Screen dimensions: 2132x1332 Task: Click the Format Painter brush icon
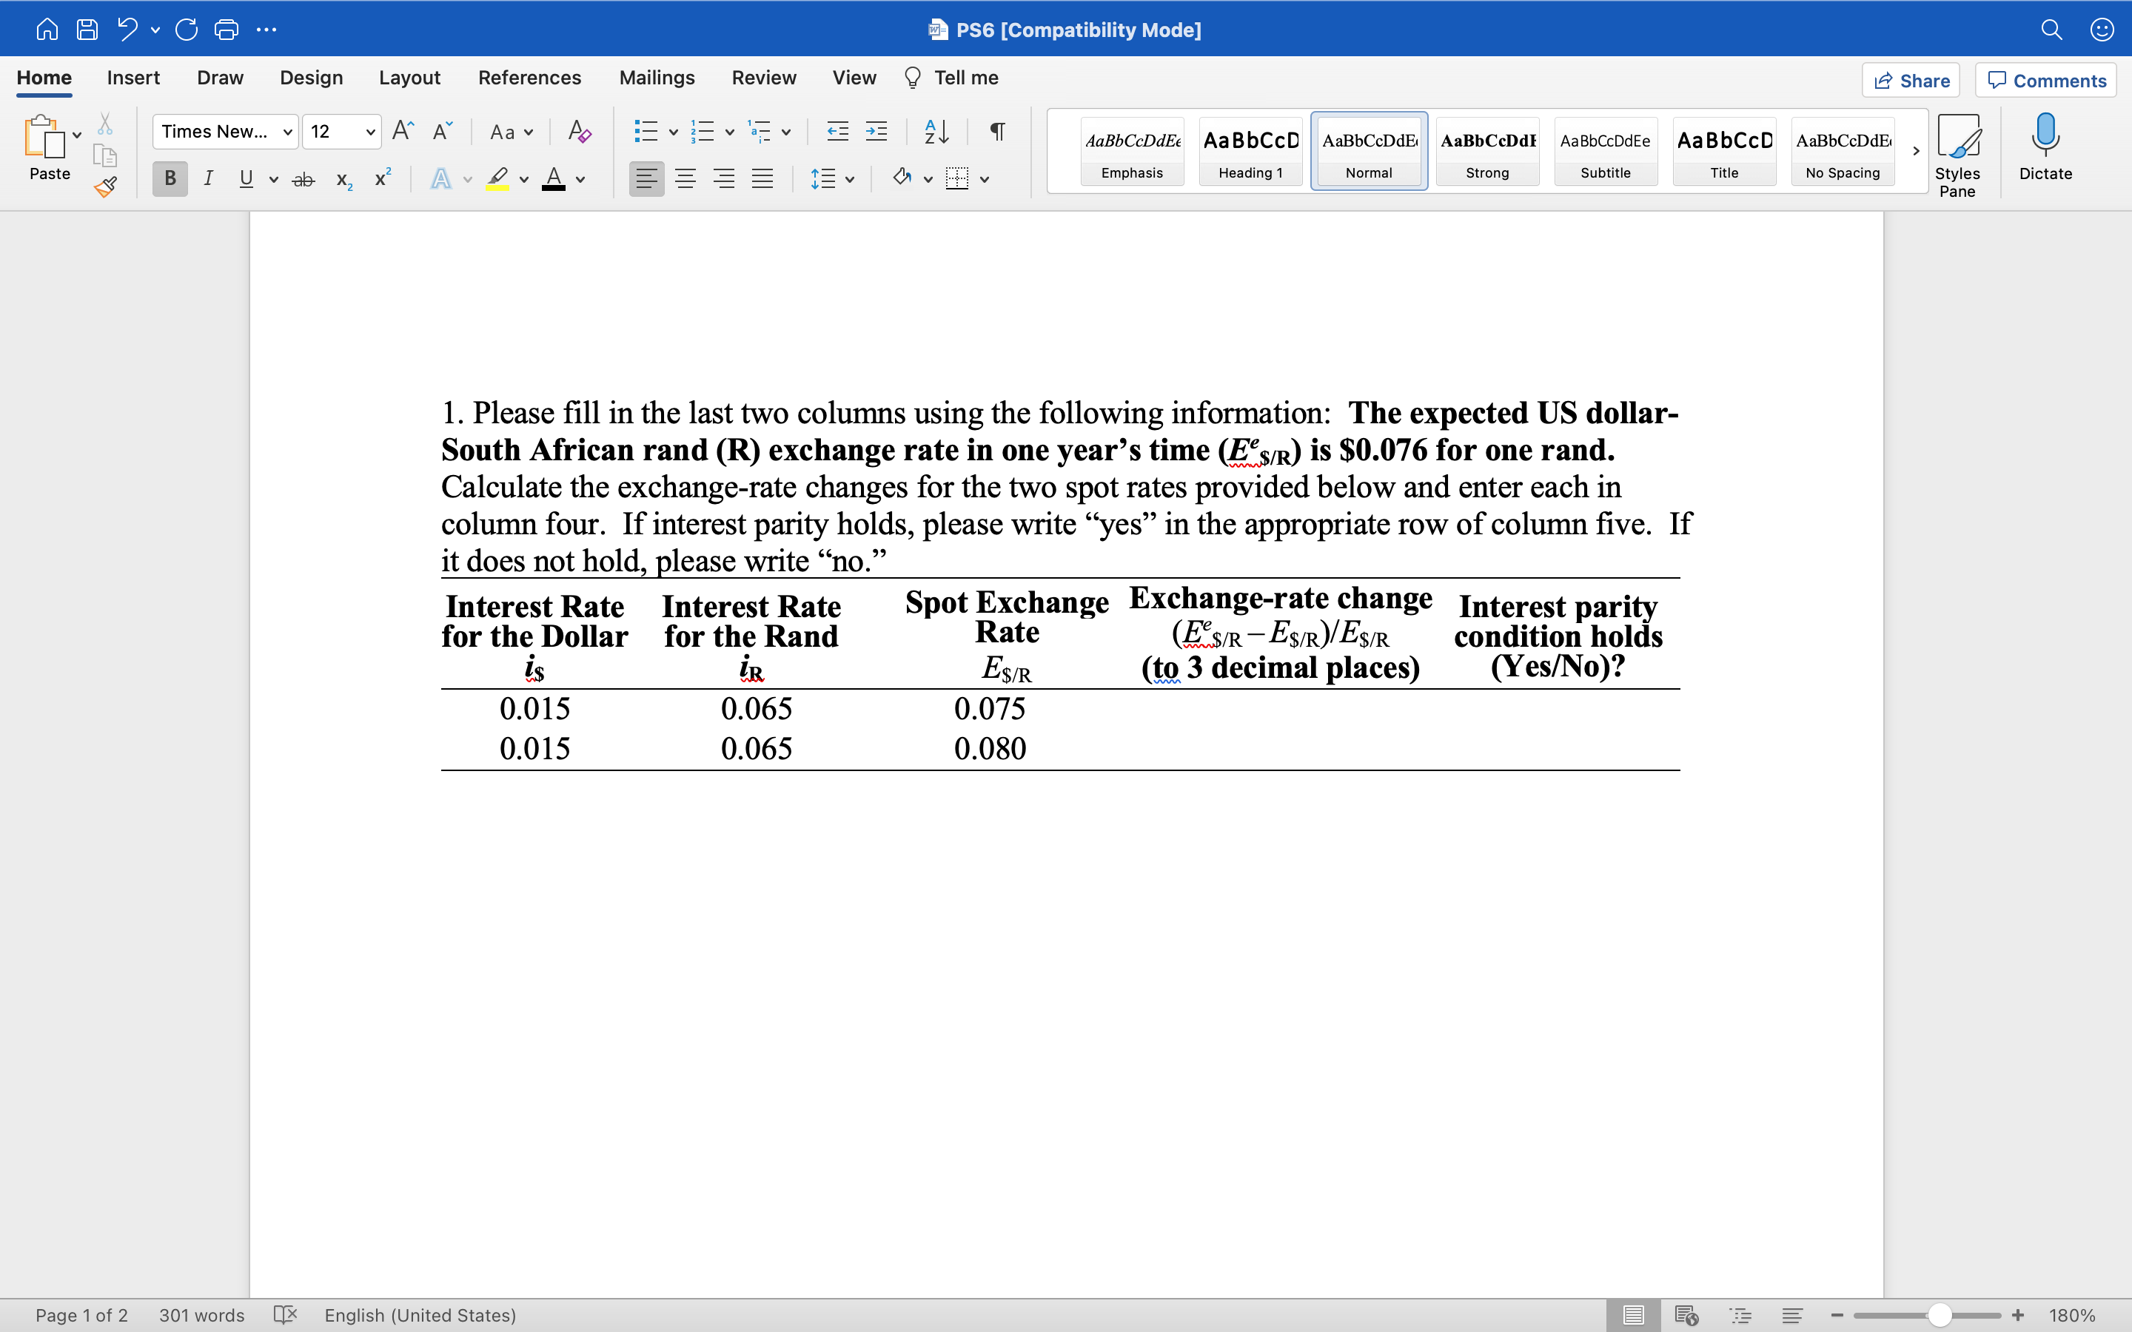(x=106, y=186)
